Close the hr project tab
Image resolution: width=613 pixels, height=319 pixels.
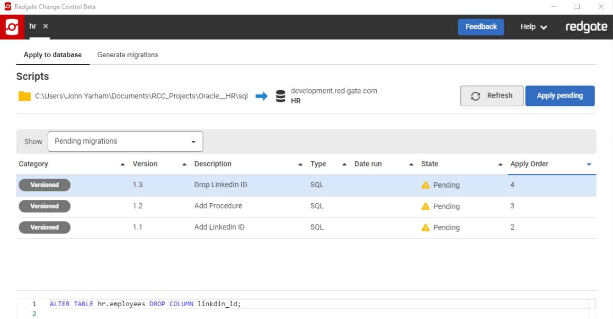pyautogui.click(x=45, y=26)
